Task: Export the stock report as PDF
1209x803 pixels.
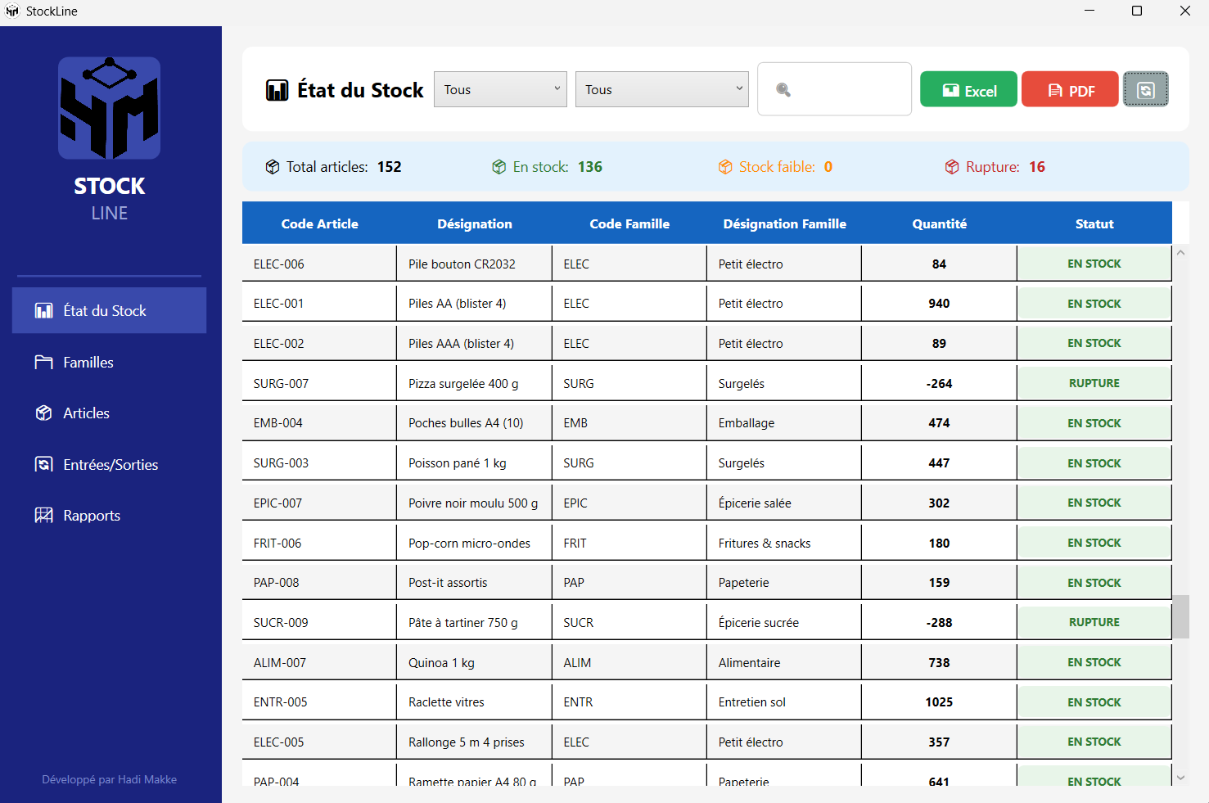Action: [x=1070, y=88]
